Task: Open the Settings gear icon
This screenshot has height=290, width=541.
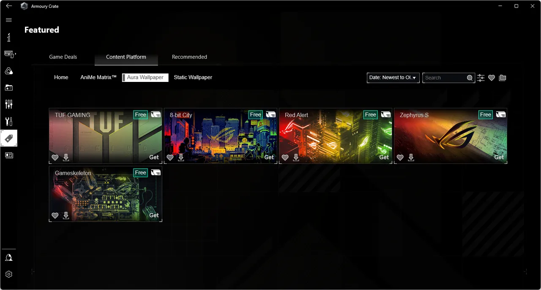Action: [9, 274]
